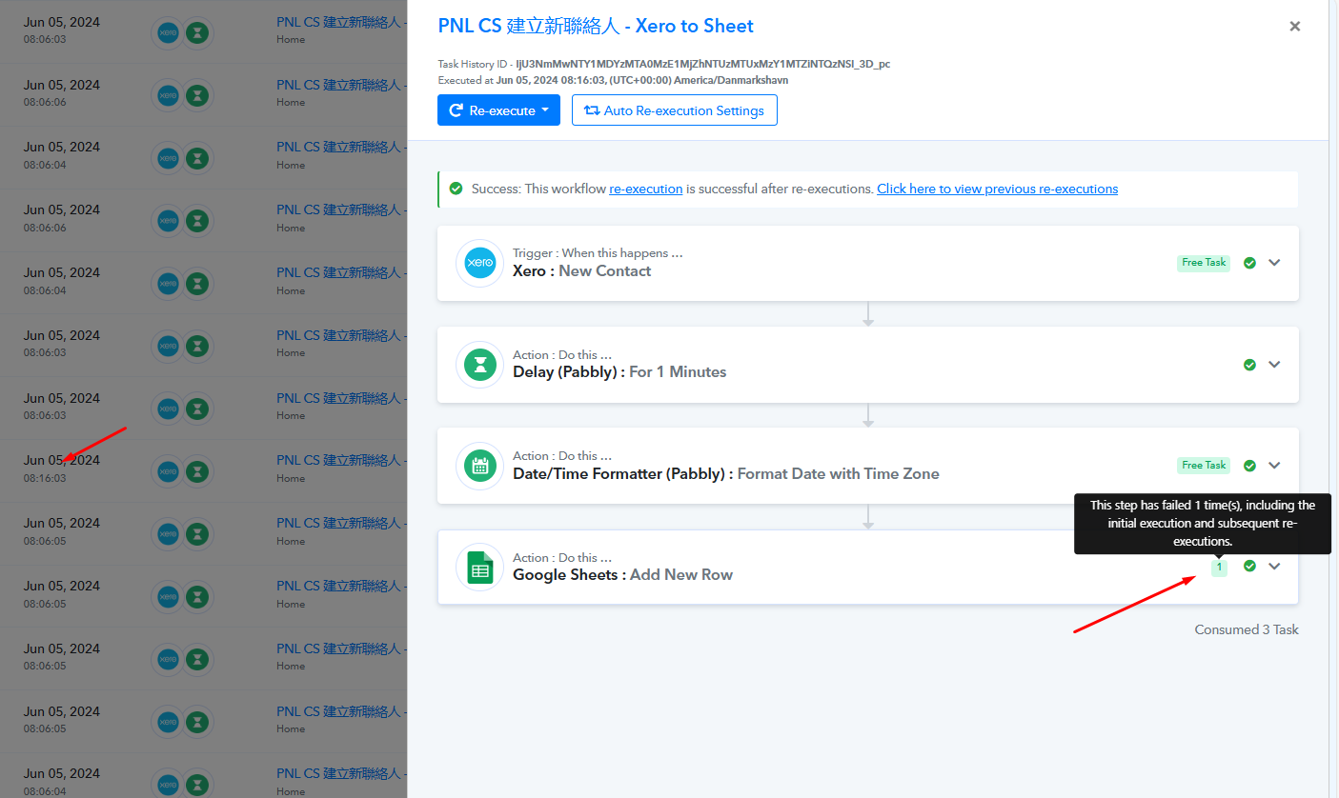This screenshot has width=1339, height=798.
Task: Expand the Xero New Contact step details
Action: tap(1275, 263)
